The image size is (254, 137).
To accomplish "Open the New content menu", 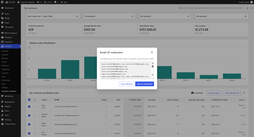I will tap(64, 2).
